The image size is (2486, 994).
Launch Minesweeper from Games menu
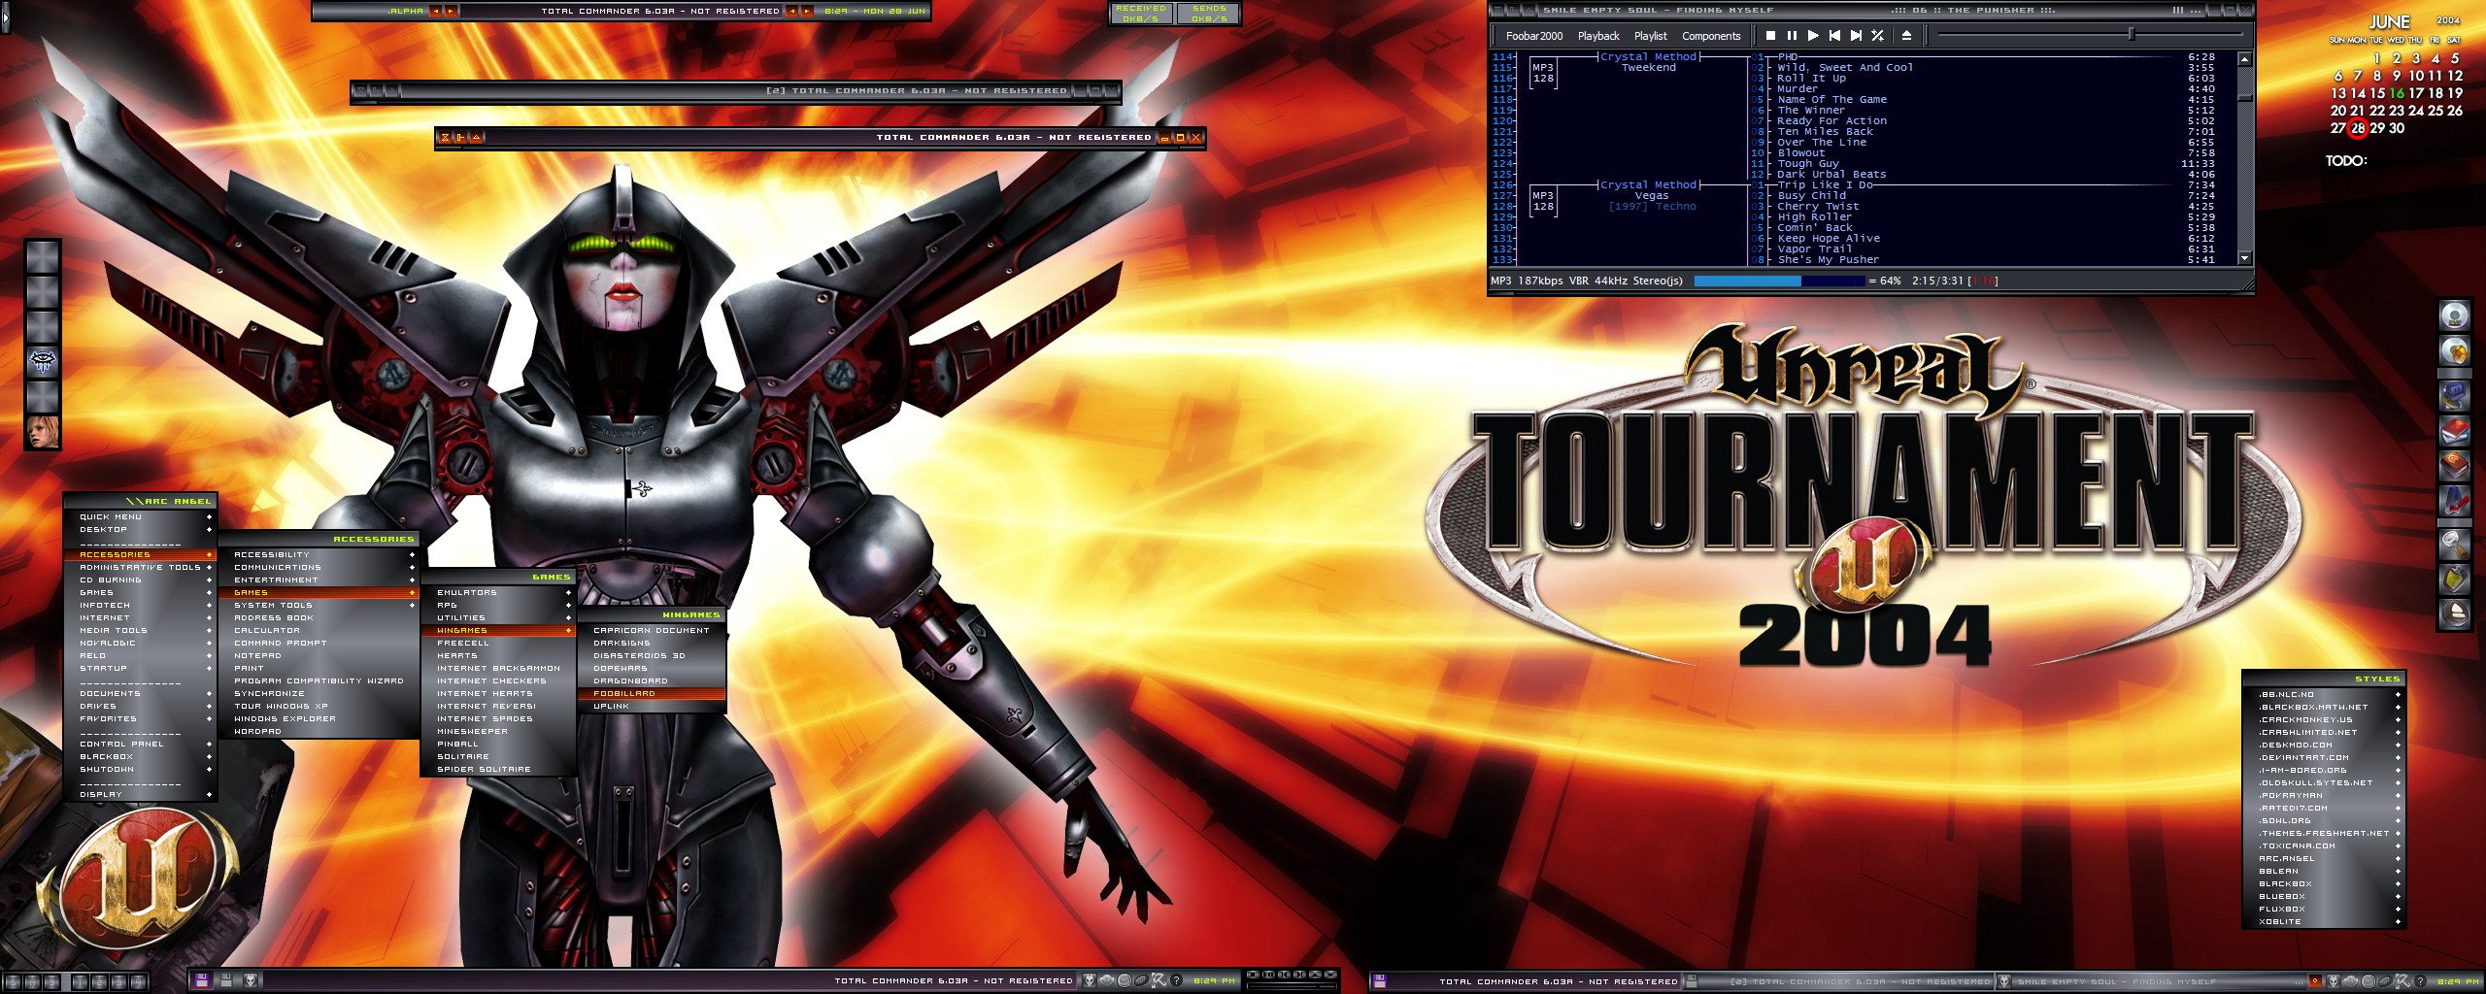498,732
